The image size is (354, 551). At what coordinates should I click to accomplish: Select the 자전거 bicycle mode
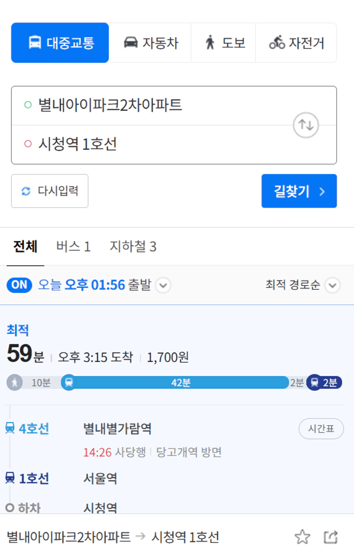click(296, 43)
